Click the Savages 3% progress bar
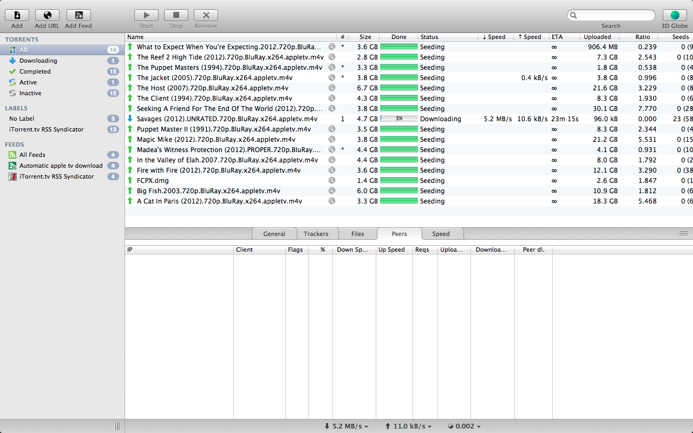Image resolution: width=693 pixels, height=433 pixels. coord(398,119)
